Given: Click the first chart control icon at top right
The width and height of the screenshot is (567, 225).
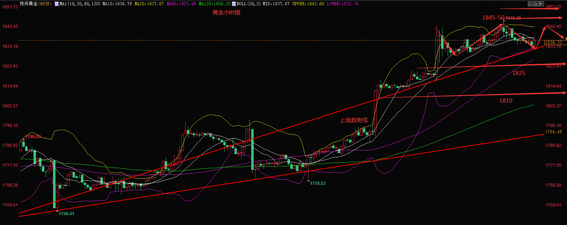Looking at the screenshot, I should point(530,4).
